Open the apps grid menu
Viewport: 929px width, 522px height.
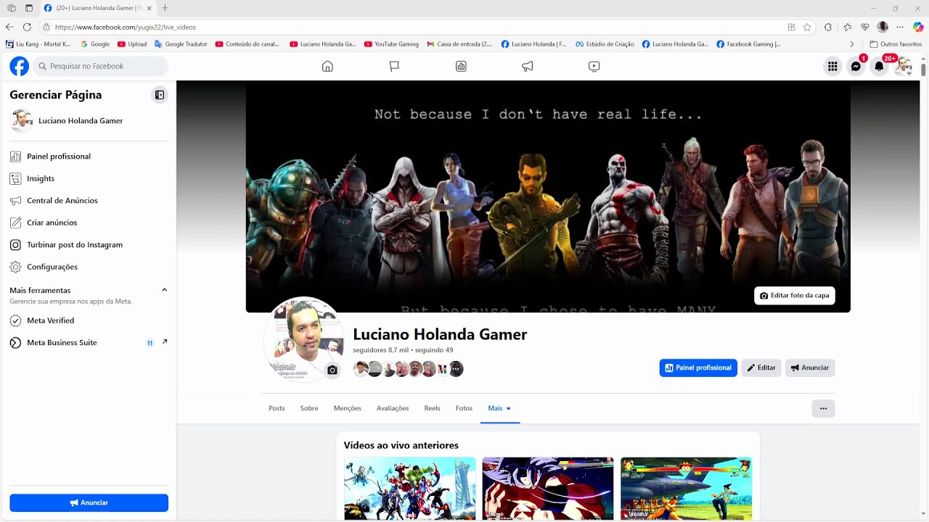pos(832,67)
